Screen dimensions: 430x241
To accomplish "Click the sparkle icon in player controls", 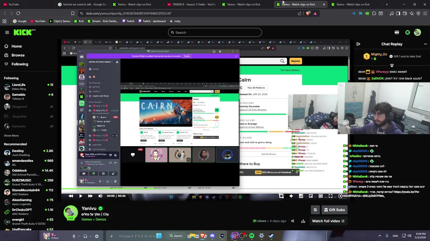I will [291, 196].
